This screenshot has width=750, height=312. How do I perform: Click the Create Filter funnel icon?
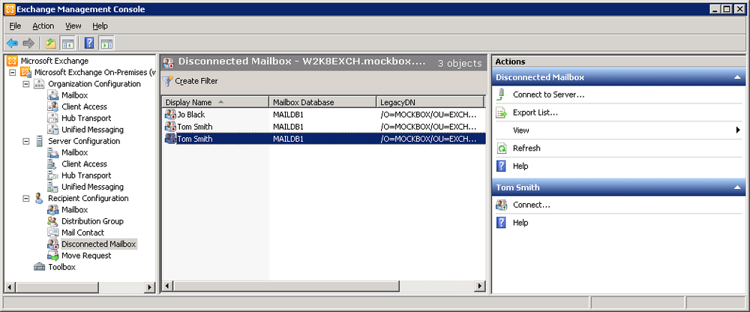pyautogui.click(x=167, y=81)
